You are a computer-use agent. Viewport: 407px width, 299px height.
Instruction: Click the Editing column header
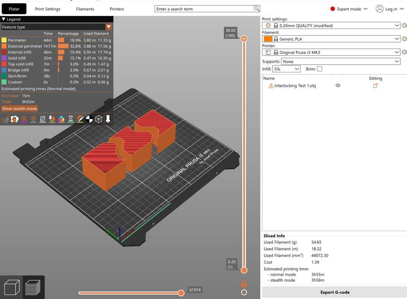click(x=375, y=78)
